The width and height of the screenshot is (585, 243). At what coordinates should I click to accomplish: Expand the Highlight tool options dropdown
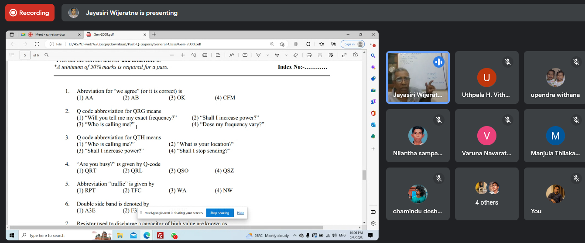coord(286,55)
